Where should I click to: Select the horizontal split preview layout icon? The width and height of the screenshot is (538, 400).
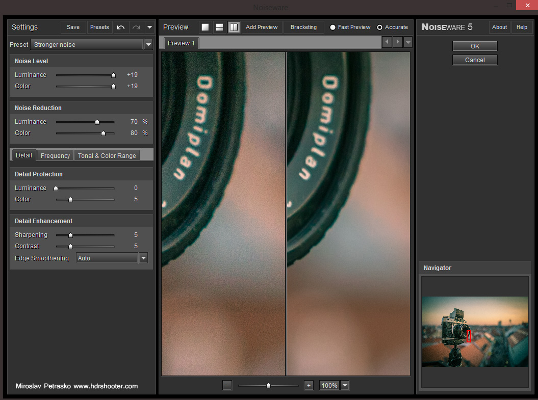point(219,27)
